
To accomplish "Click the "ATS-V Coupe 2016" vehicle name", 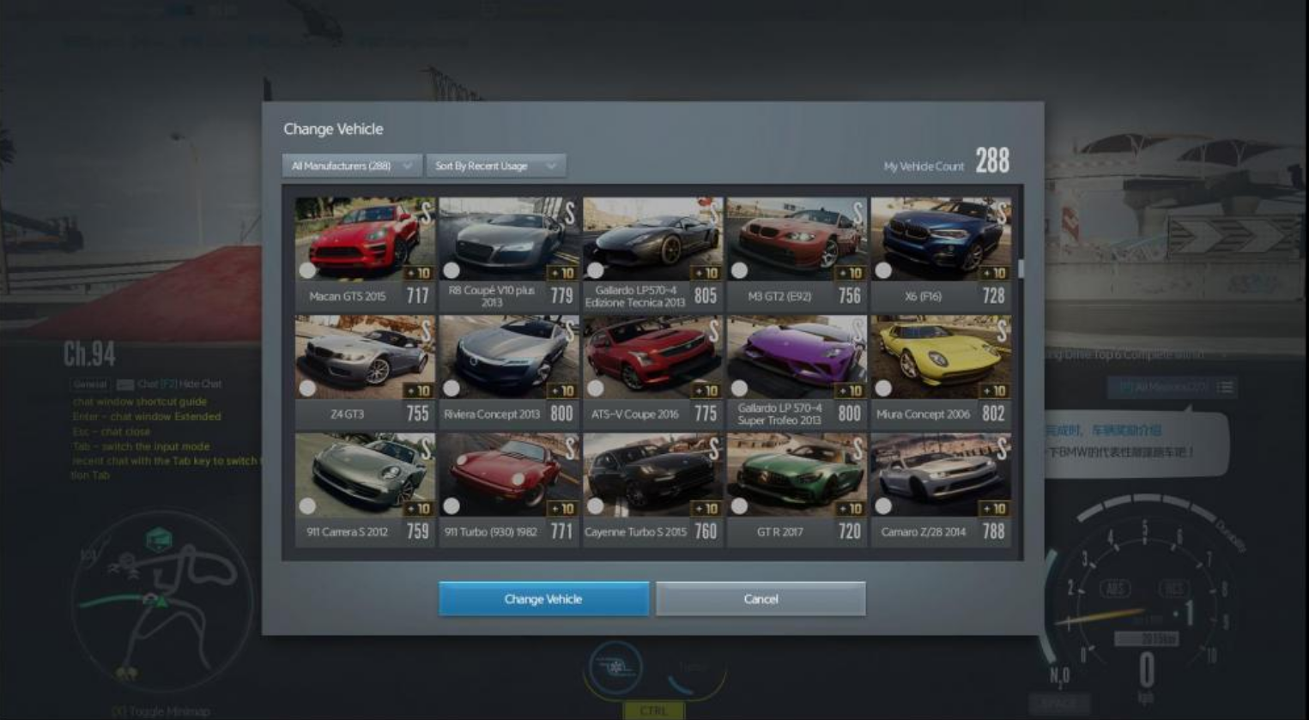I will pyautogui.click(x=635, y=414).
